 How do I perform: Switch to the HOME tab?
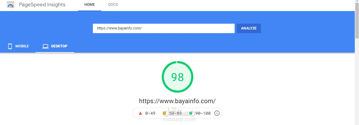pos(90,5)
